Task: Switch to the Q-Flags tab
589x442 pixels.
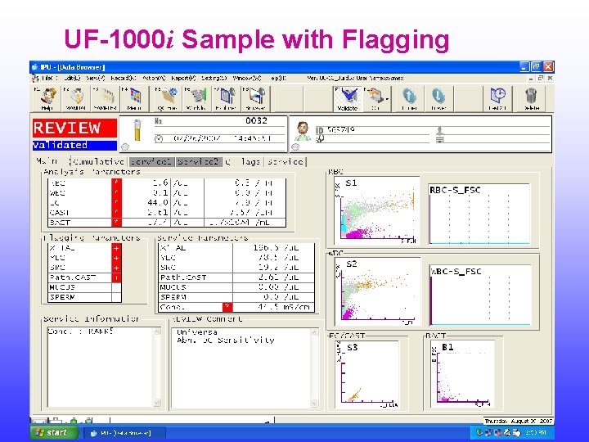Action: pyautogui.click(x=243, y=161)
